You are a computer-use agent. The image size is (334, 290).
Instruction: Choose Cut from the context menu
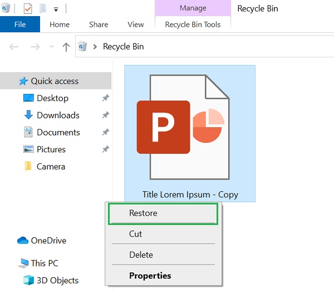click(x=163, y=234)
